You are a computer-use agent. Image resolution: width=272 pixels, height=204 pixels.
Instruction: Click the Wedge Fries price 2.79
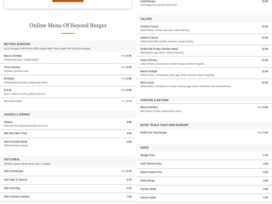(x=266, y=155)
